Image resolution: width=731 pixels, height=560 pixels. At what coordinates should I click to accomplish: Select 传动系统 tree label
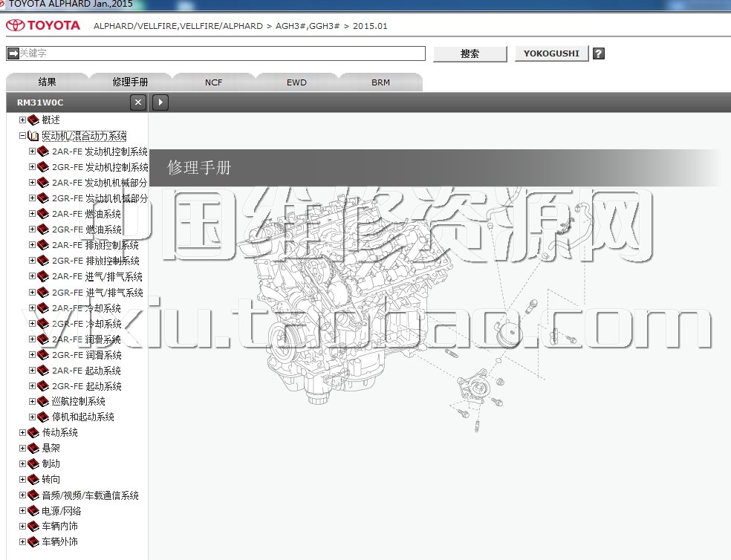59,433
